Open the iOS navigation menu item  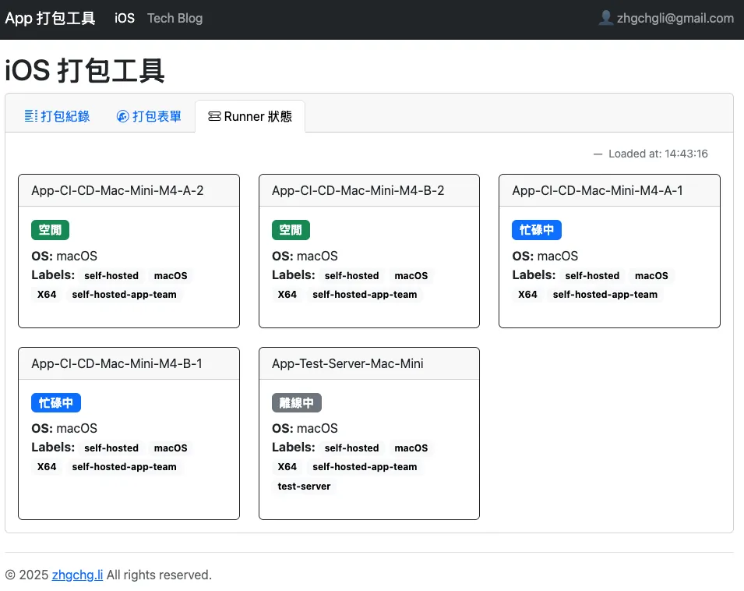click(125, 18)
